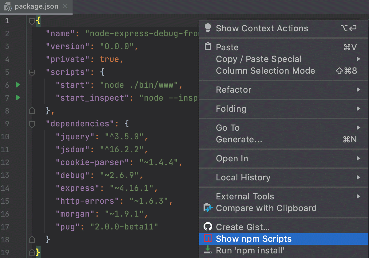Run the start_inspect script via its gutter arrow

(18, 98)
